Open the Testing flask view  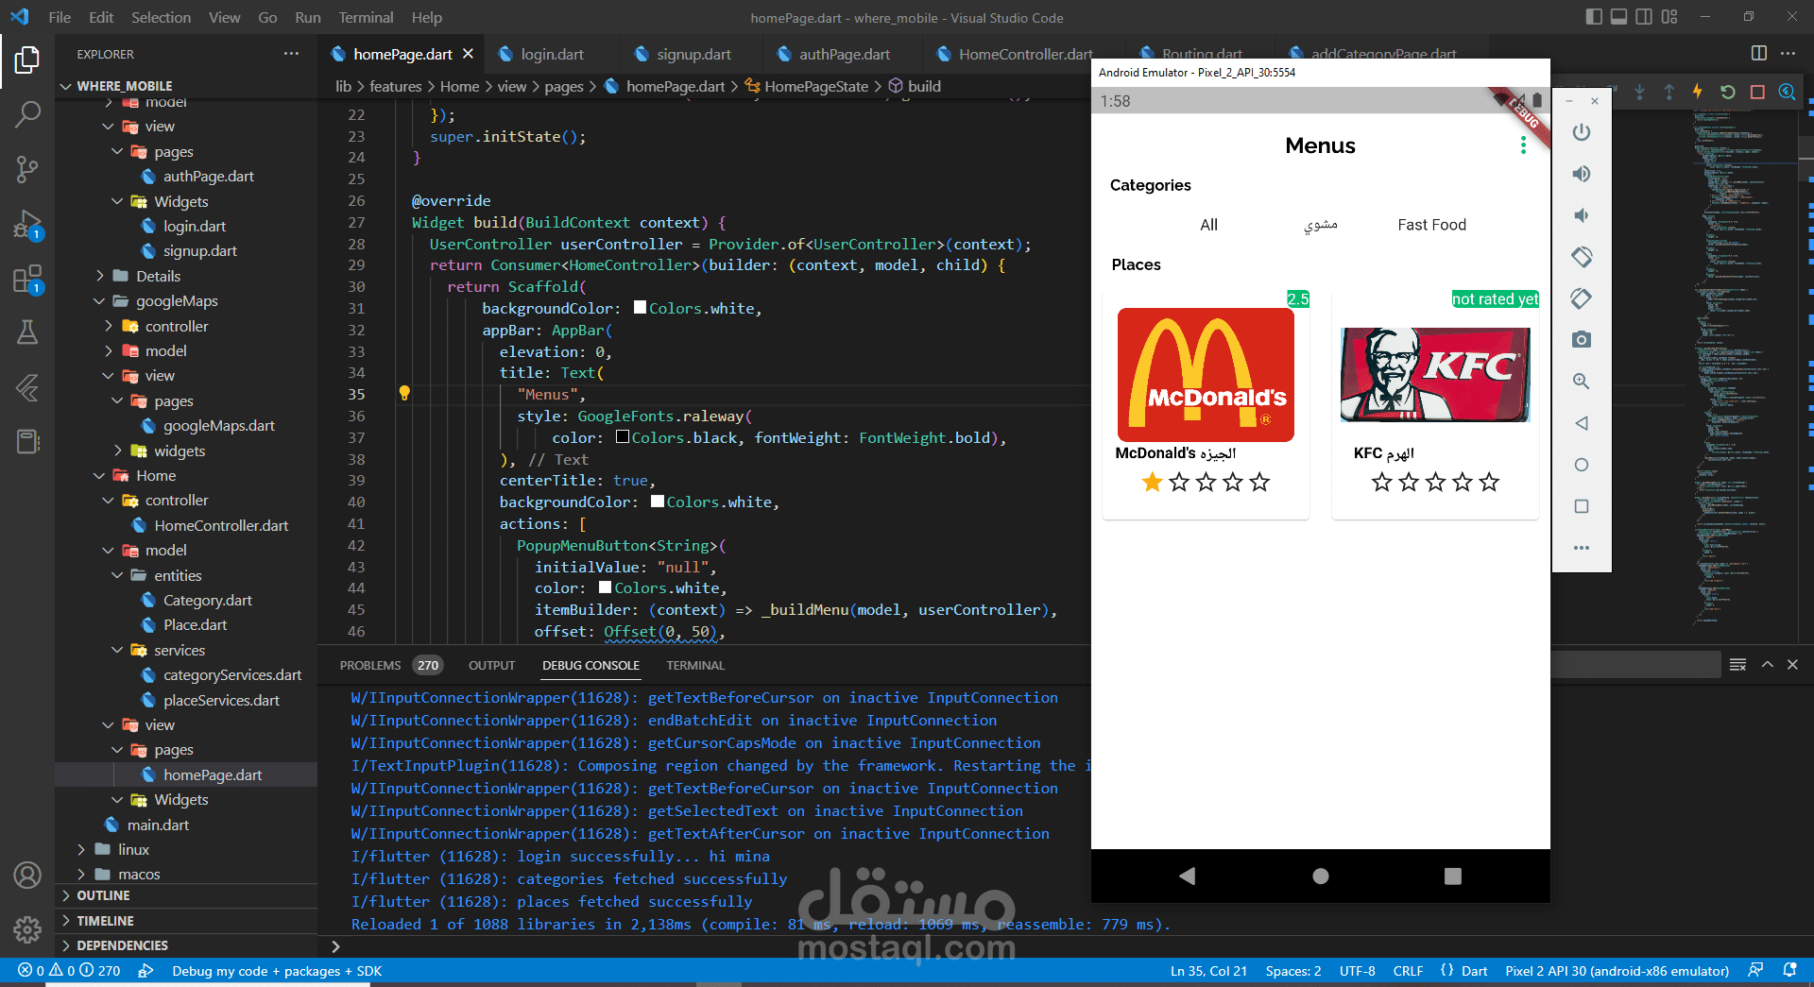(x=27, y=332)
